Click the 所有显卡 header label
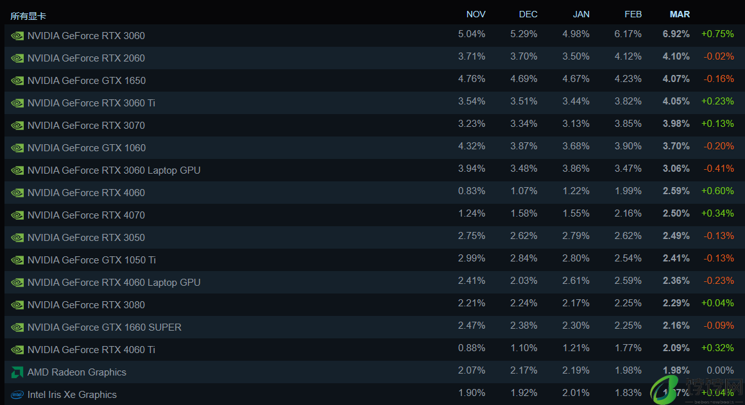 28,16
